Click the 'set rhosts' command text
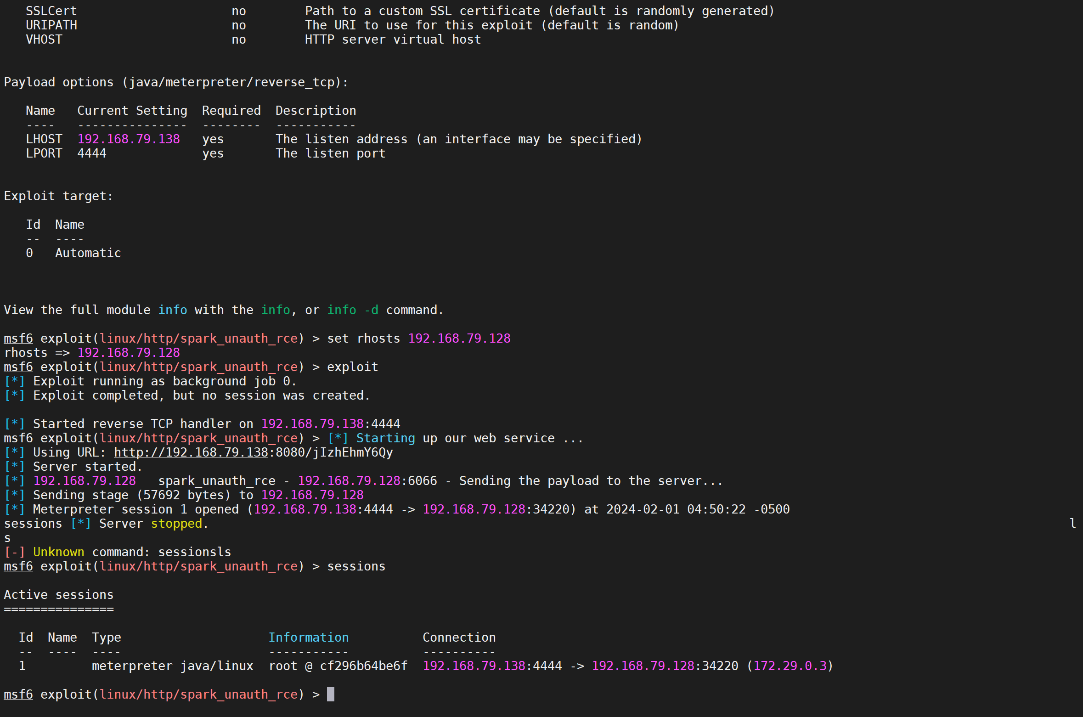 pyautogui.click(x=363, y=339)
